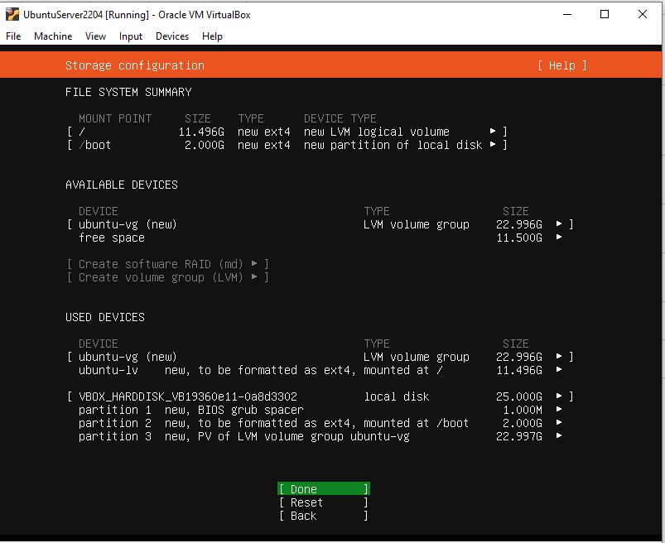
Task: Maximize the VirtualBox window
Action: click(x=605, y=14)
